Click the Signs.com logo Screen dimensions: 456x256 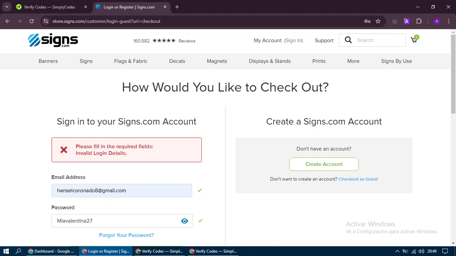coord(53,40)
